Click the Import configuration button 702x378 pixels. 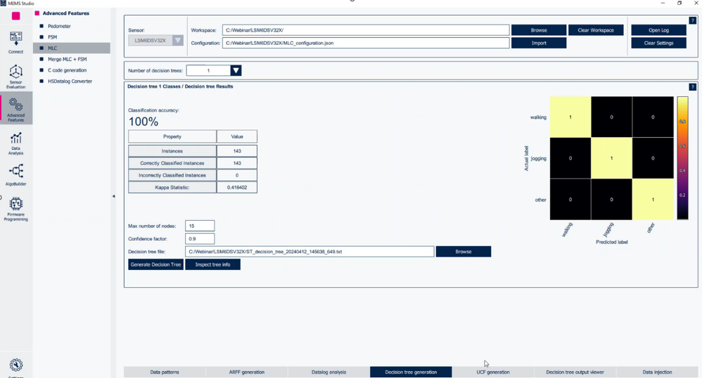(539, 43)
